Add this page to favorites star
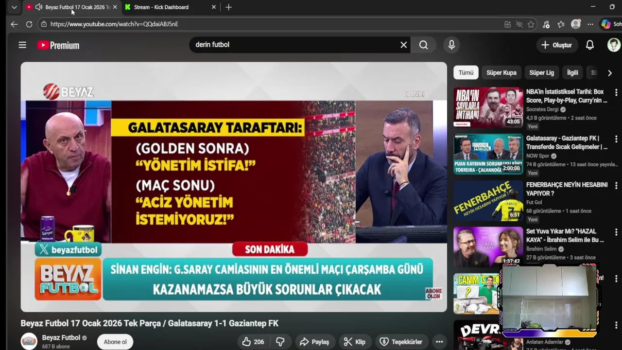 [x=531, y=24]
